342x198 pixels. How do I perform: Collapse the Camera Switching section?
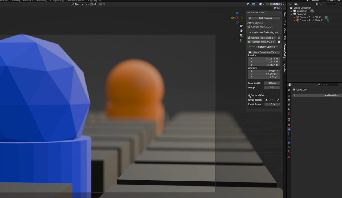point(250,32)
